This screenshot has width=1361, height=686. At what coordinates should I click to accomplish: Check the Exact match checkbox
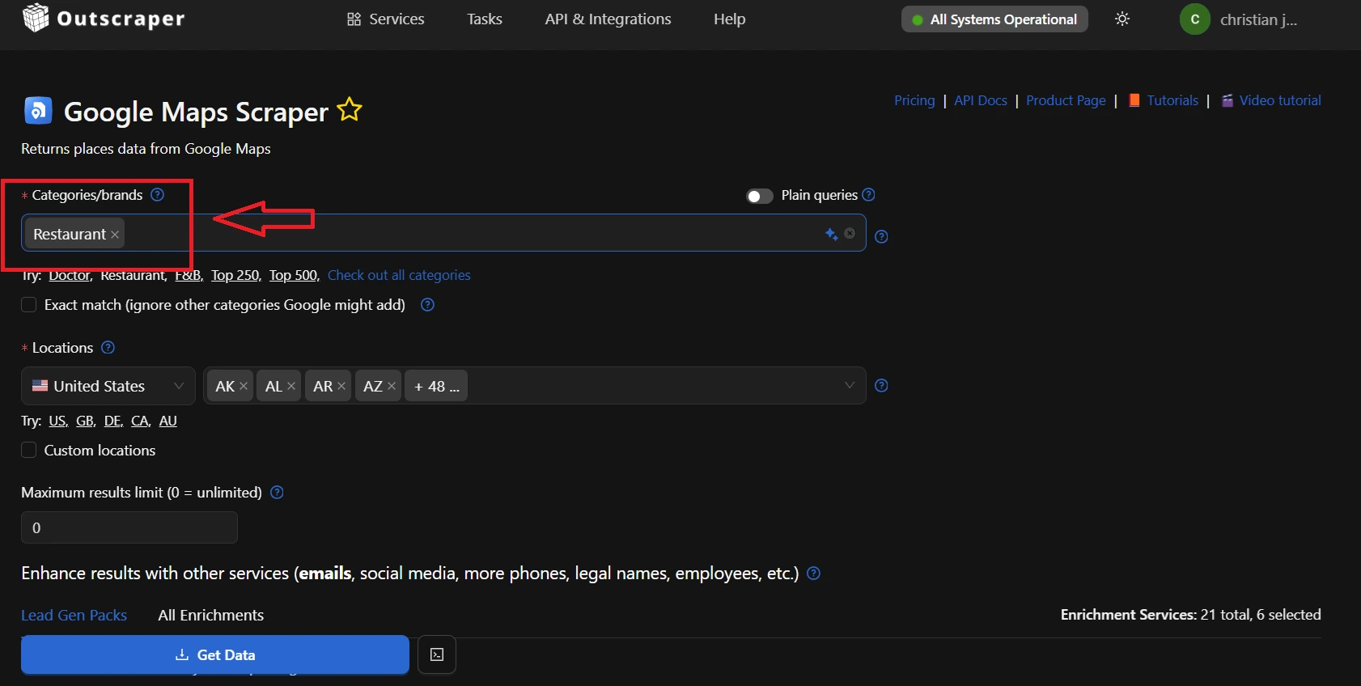(x=29, y=305)
